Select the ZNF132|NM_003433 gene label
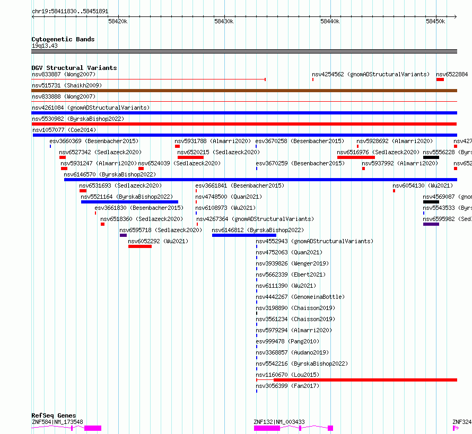 tap(279, 422)
